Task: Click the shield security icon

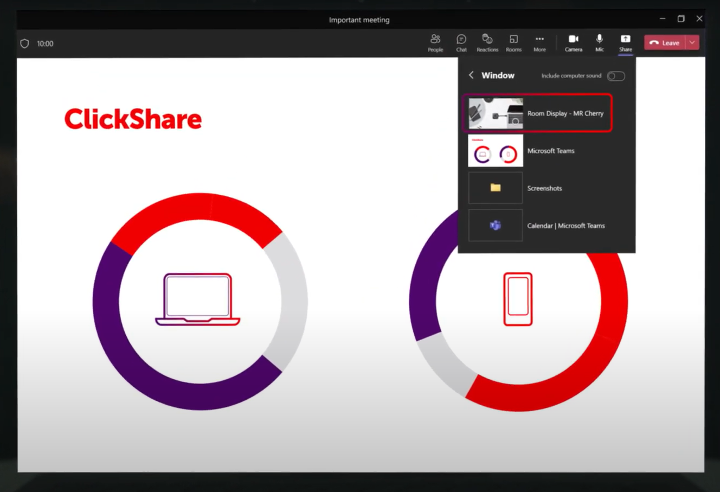Action: tap(24, 43)
